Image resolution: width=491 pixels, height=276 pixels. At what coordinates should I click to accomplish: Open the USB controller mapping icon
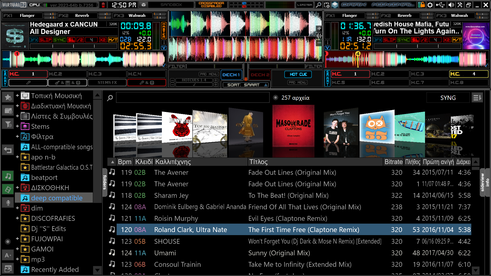point(440,5)
